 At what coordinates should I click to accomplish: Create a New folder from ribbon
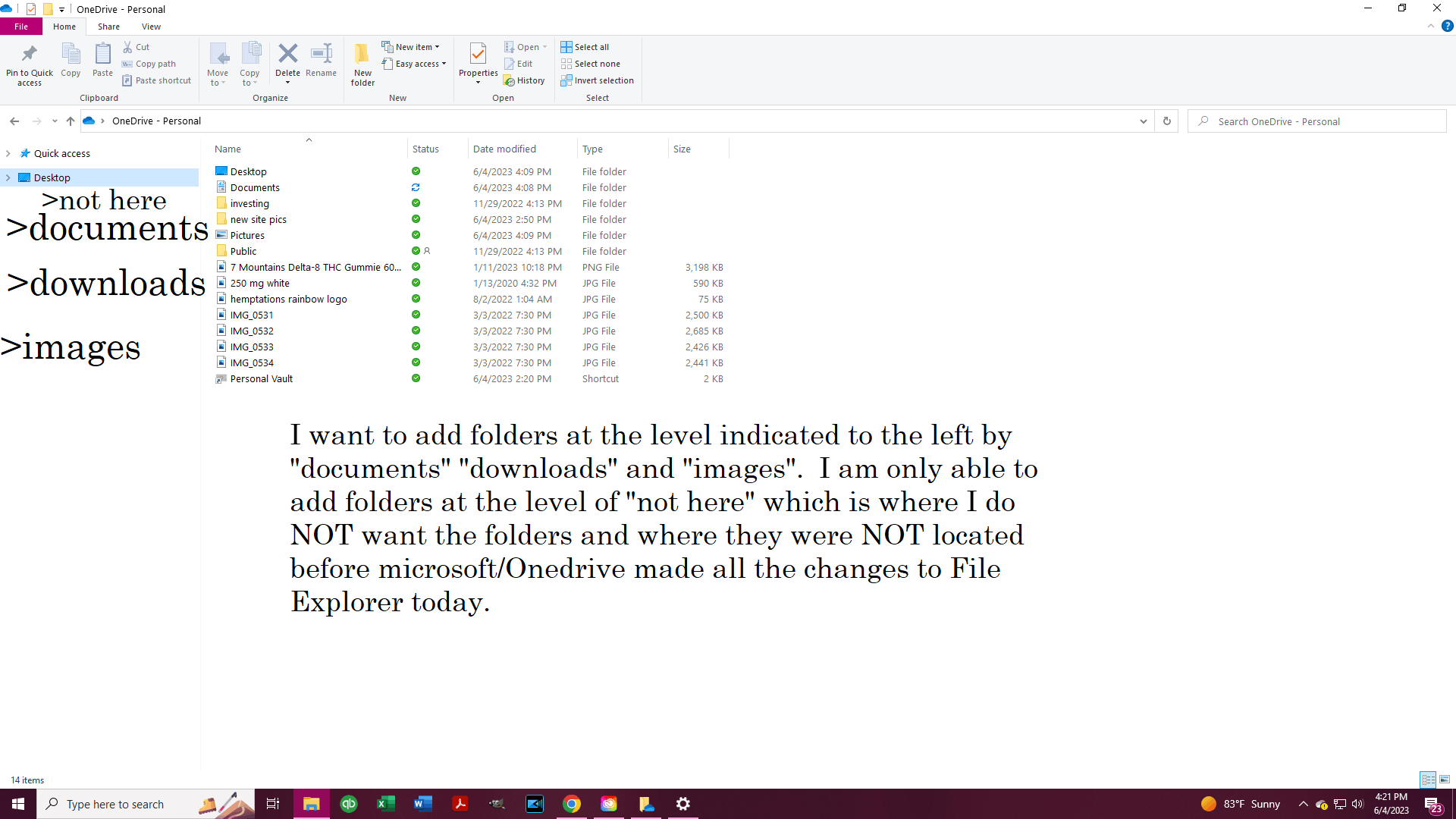click(362, 64)
